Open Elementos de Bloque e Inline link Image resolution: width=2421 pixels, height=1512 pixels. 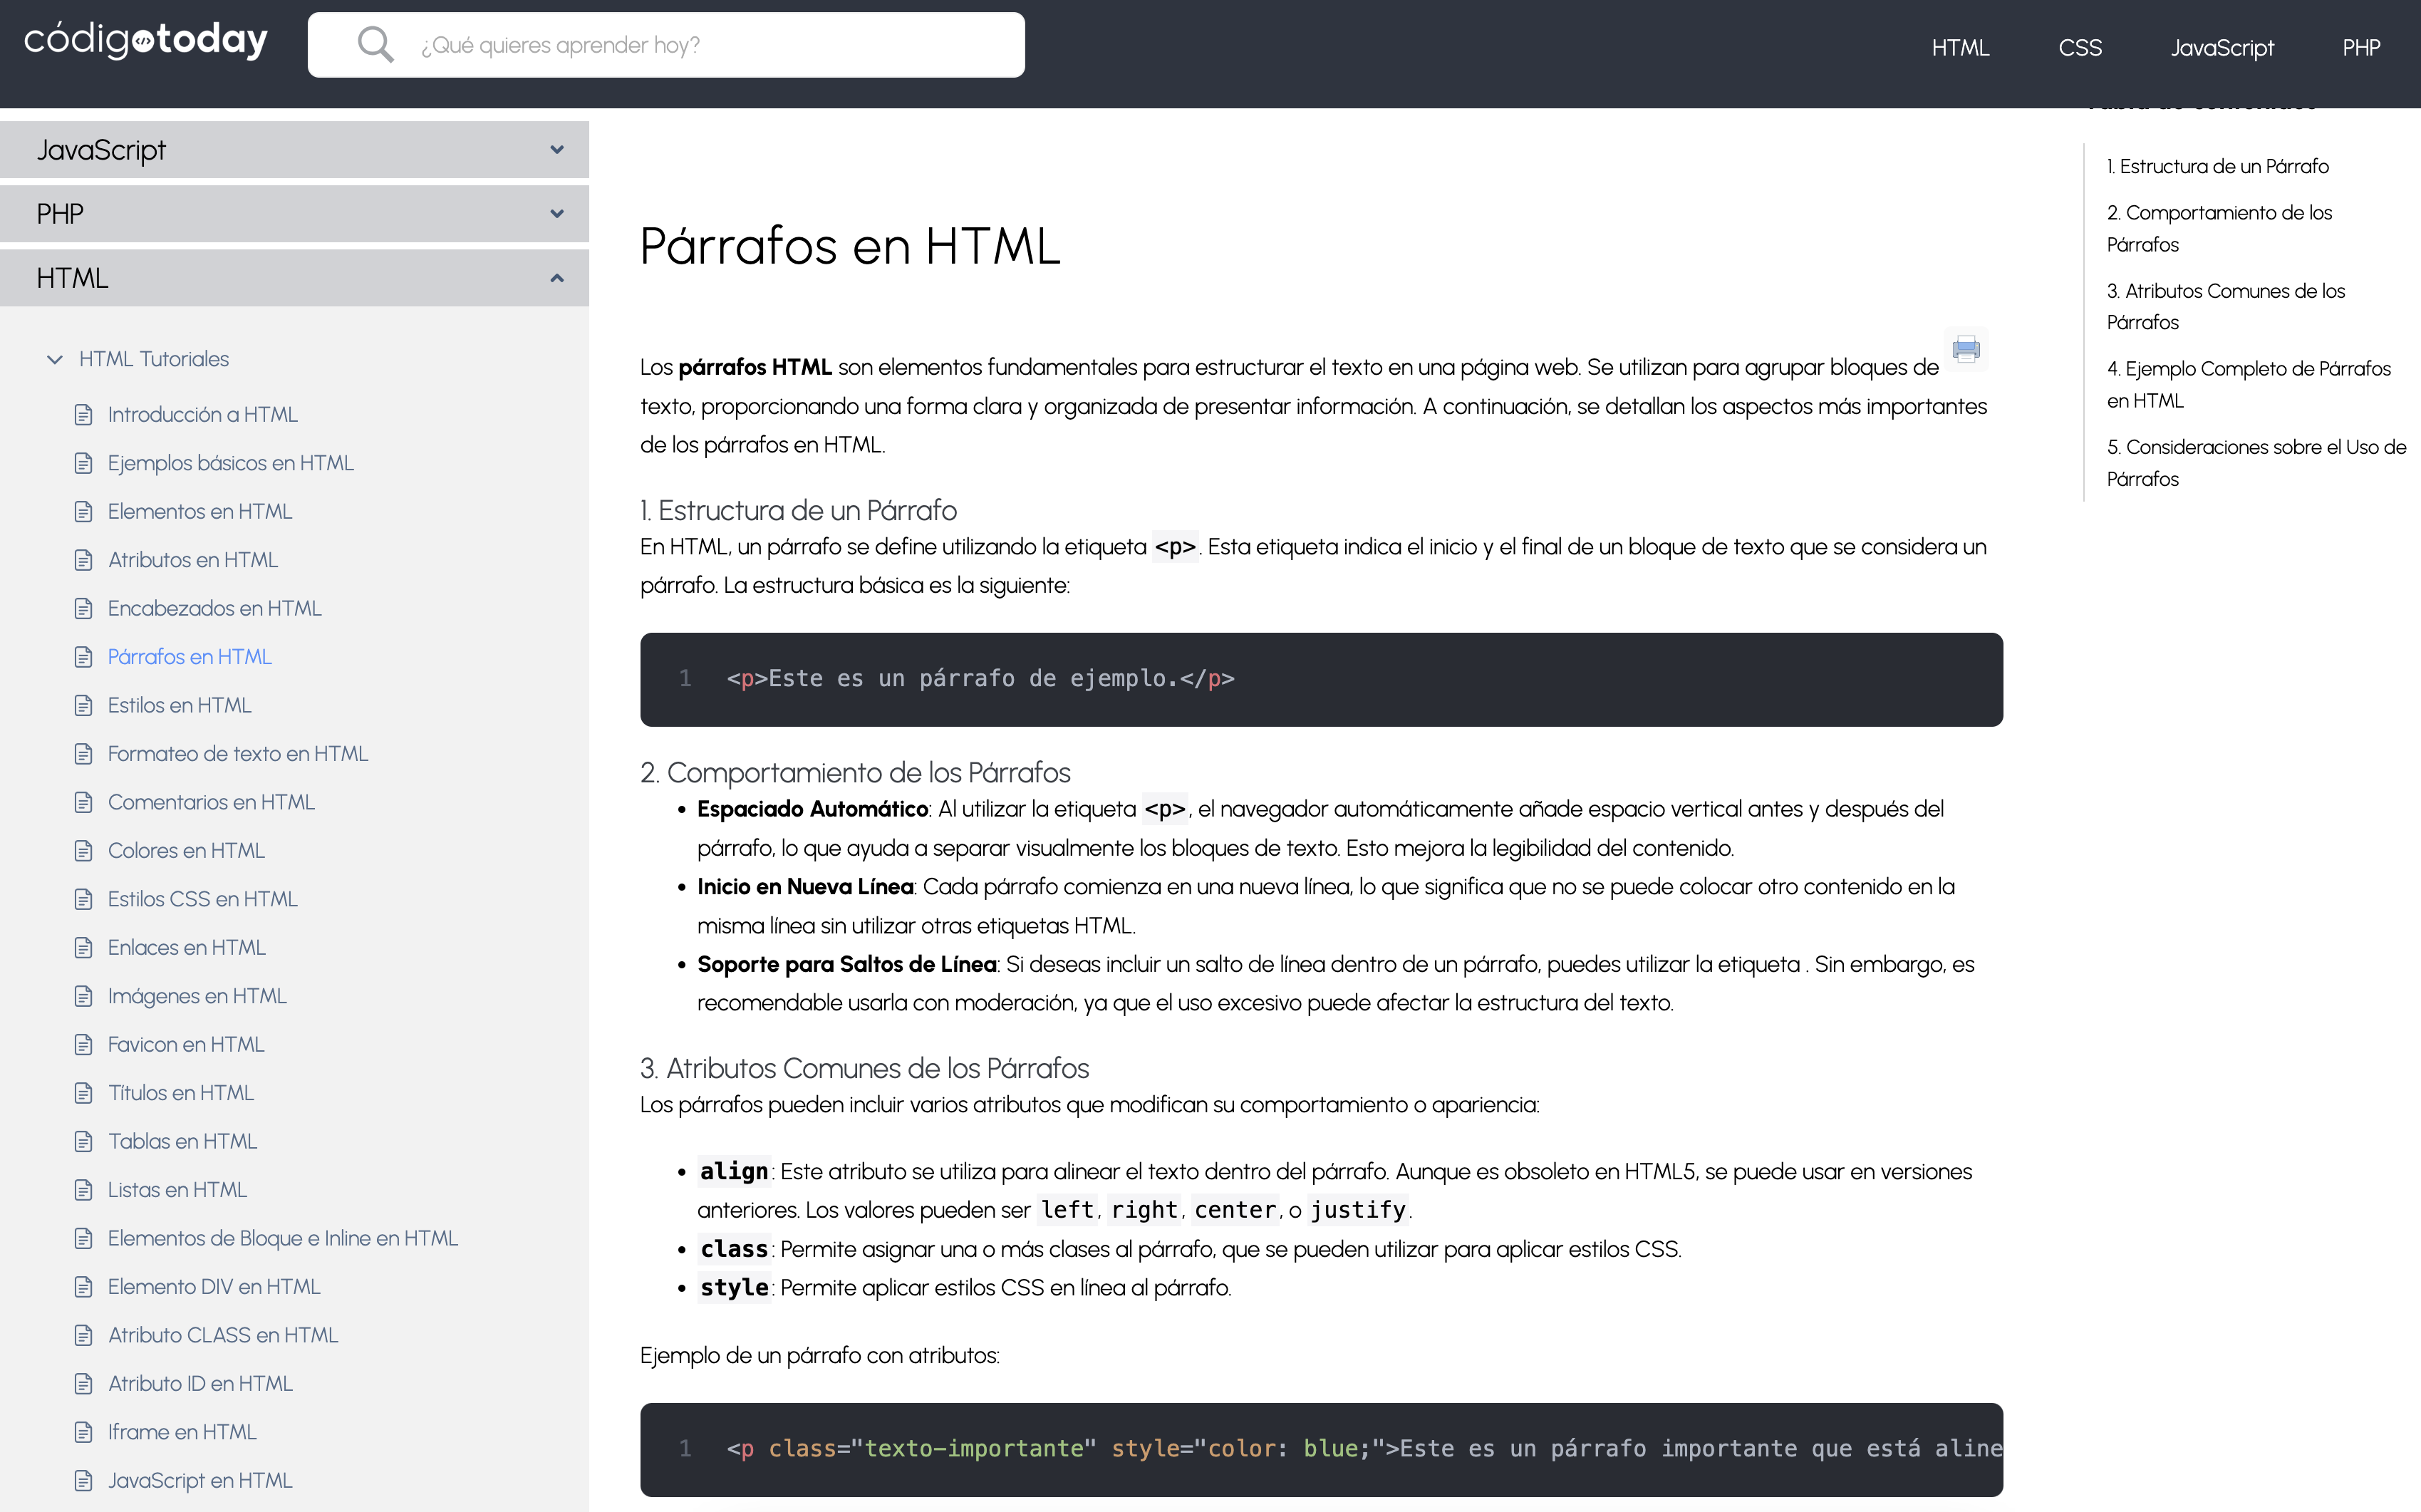click(x=283, y=1239)
